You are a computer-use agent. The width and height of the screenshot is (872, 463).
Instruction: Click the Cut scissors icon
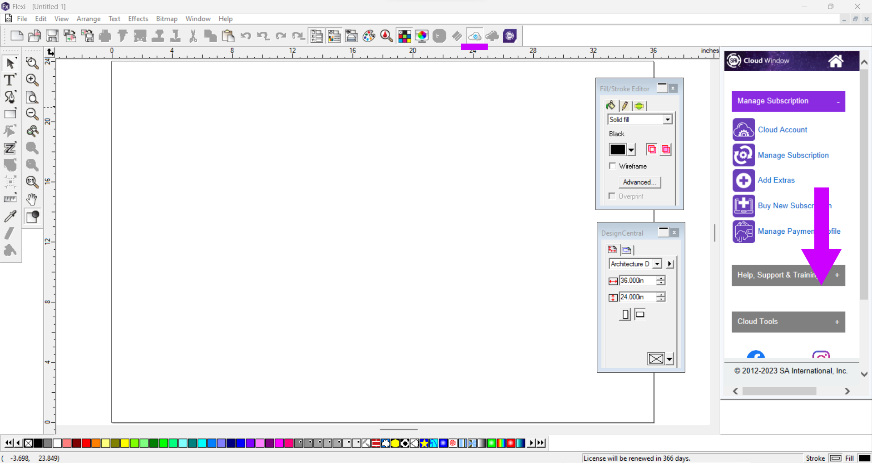pos(193,36)
